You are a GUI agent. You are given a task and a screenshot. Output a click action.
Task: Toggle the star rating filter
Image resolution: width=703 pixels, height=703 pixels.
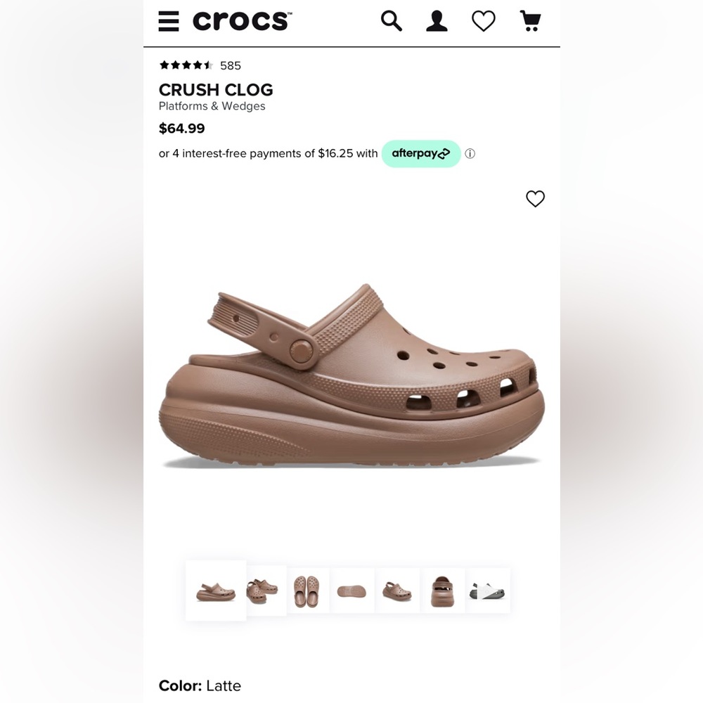pyautogui.click(x=186, y=65)
